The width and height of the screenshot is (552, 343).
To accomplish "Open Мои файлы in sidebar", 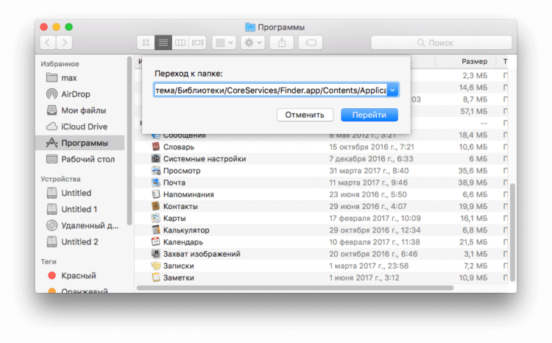I will [x=80, y=110].
